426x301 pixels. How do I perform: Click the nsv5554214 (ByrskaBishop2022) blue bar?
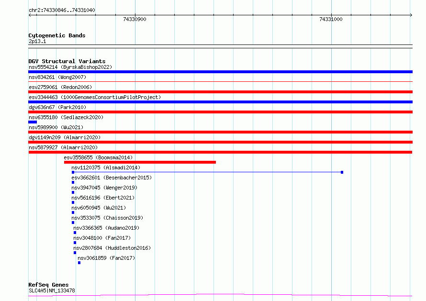(x=220, y=72)
